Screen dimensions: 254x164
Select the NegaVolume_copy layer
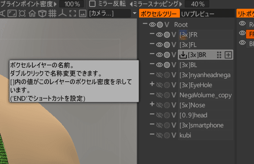(205, 95)
